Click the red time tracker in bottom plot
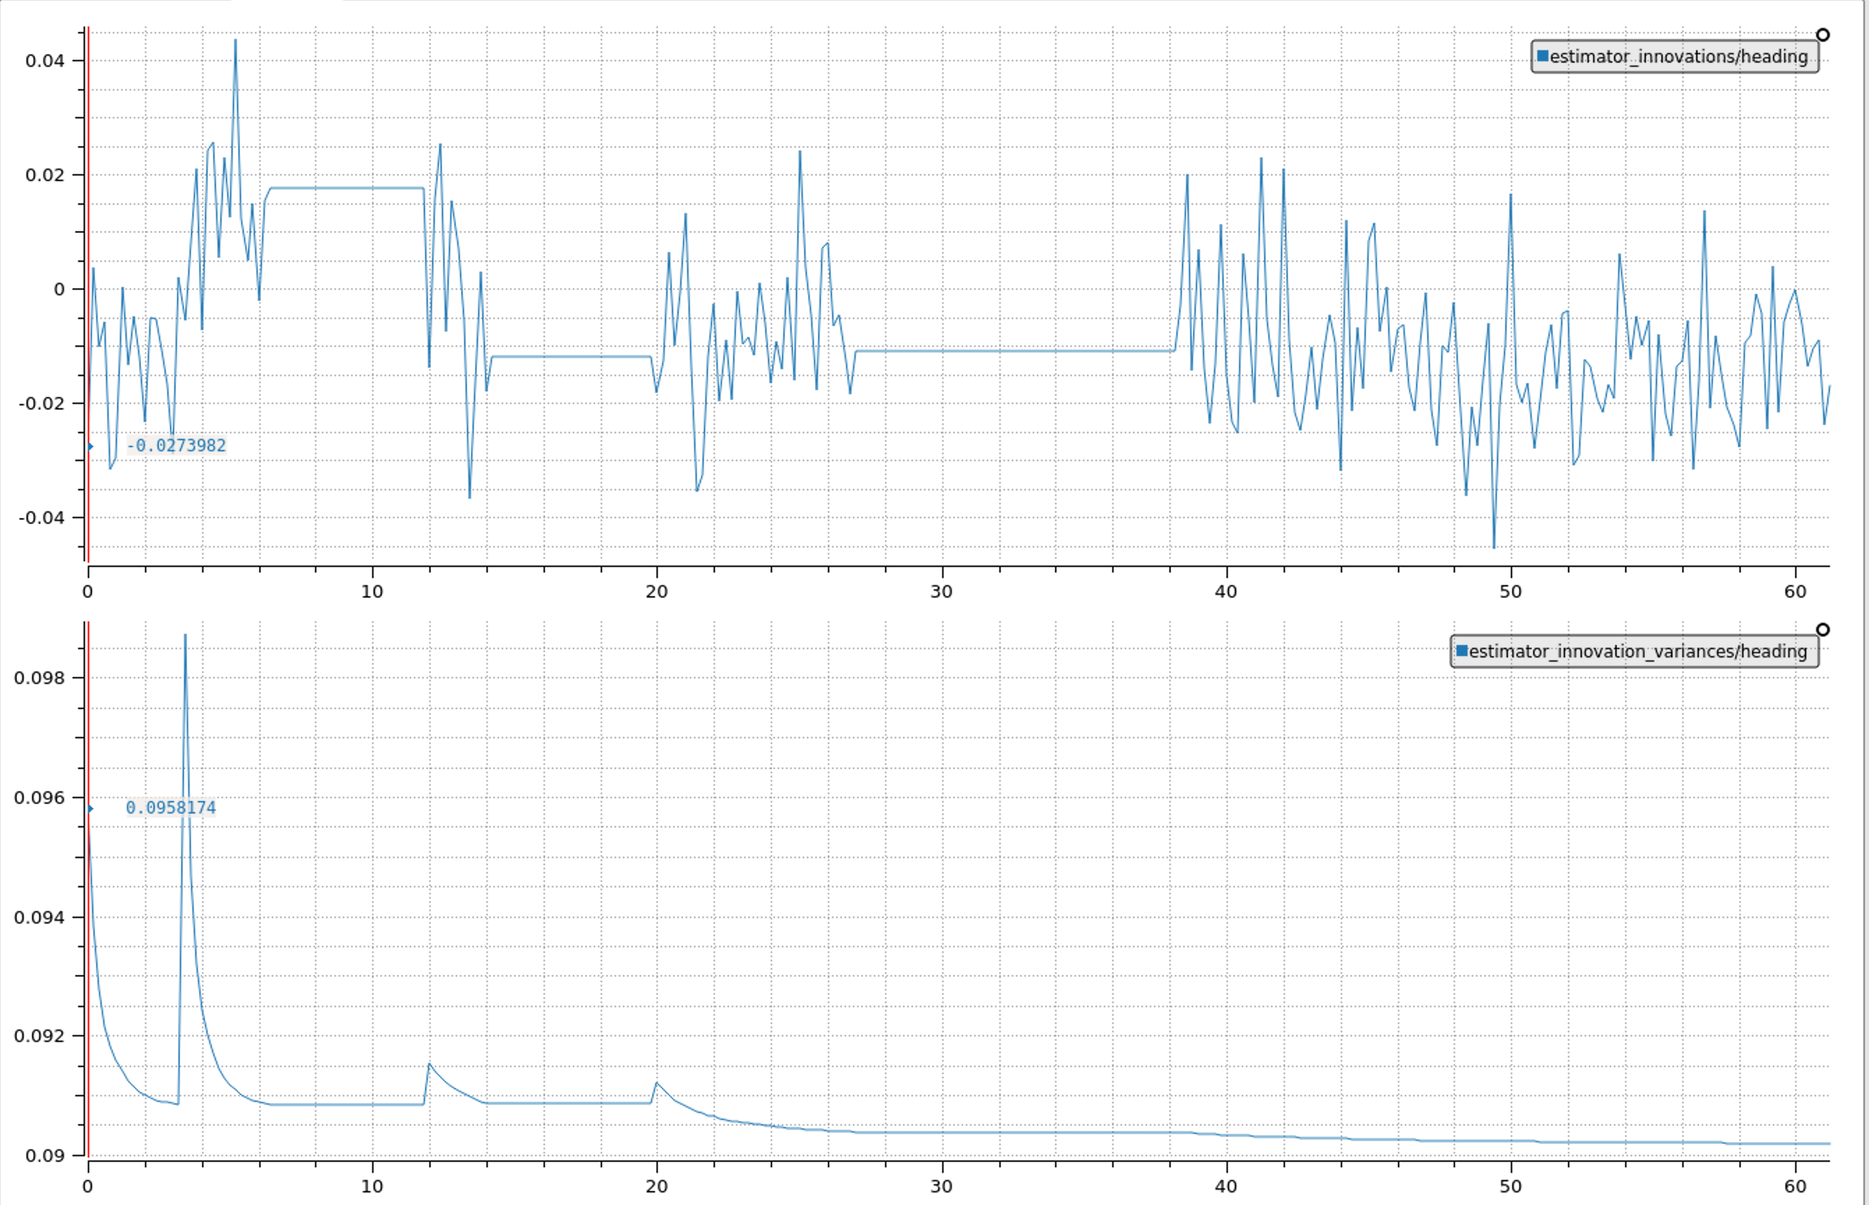 pos(89,889)
